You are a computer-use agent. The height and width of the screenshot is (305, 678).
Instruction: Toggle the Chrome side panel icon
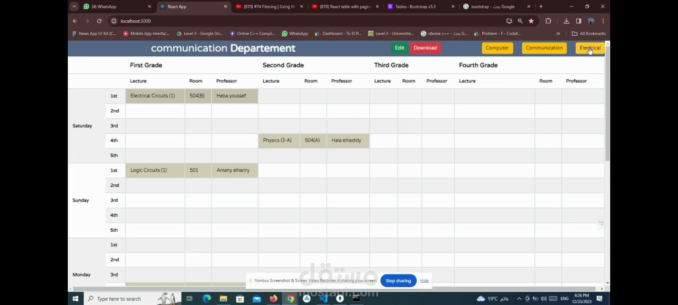[x=579, y=21]
